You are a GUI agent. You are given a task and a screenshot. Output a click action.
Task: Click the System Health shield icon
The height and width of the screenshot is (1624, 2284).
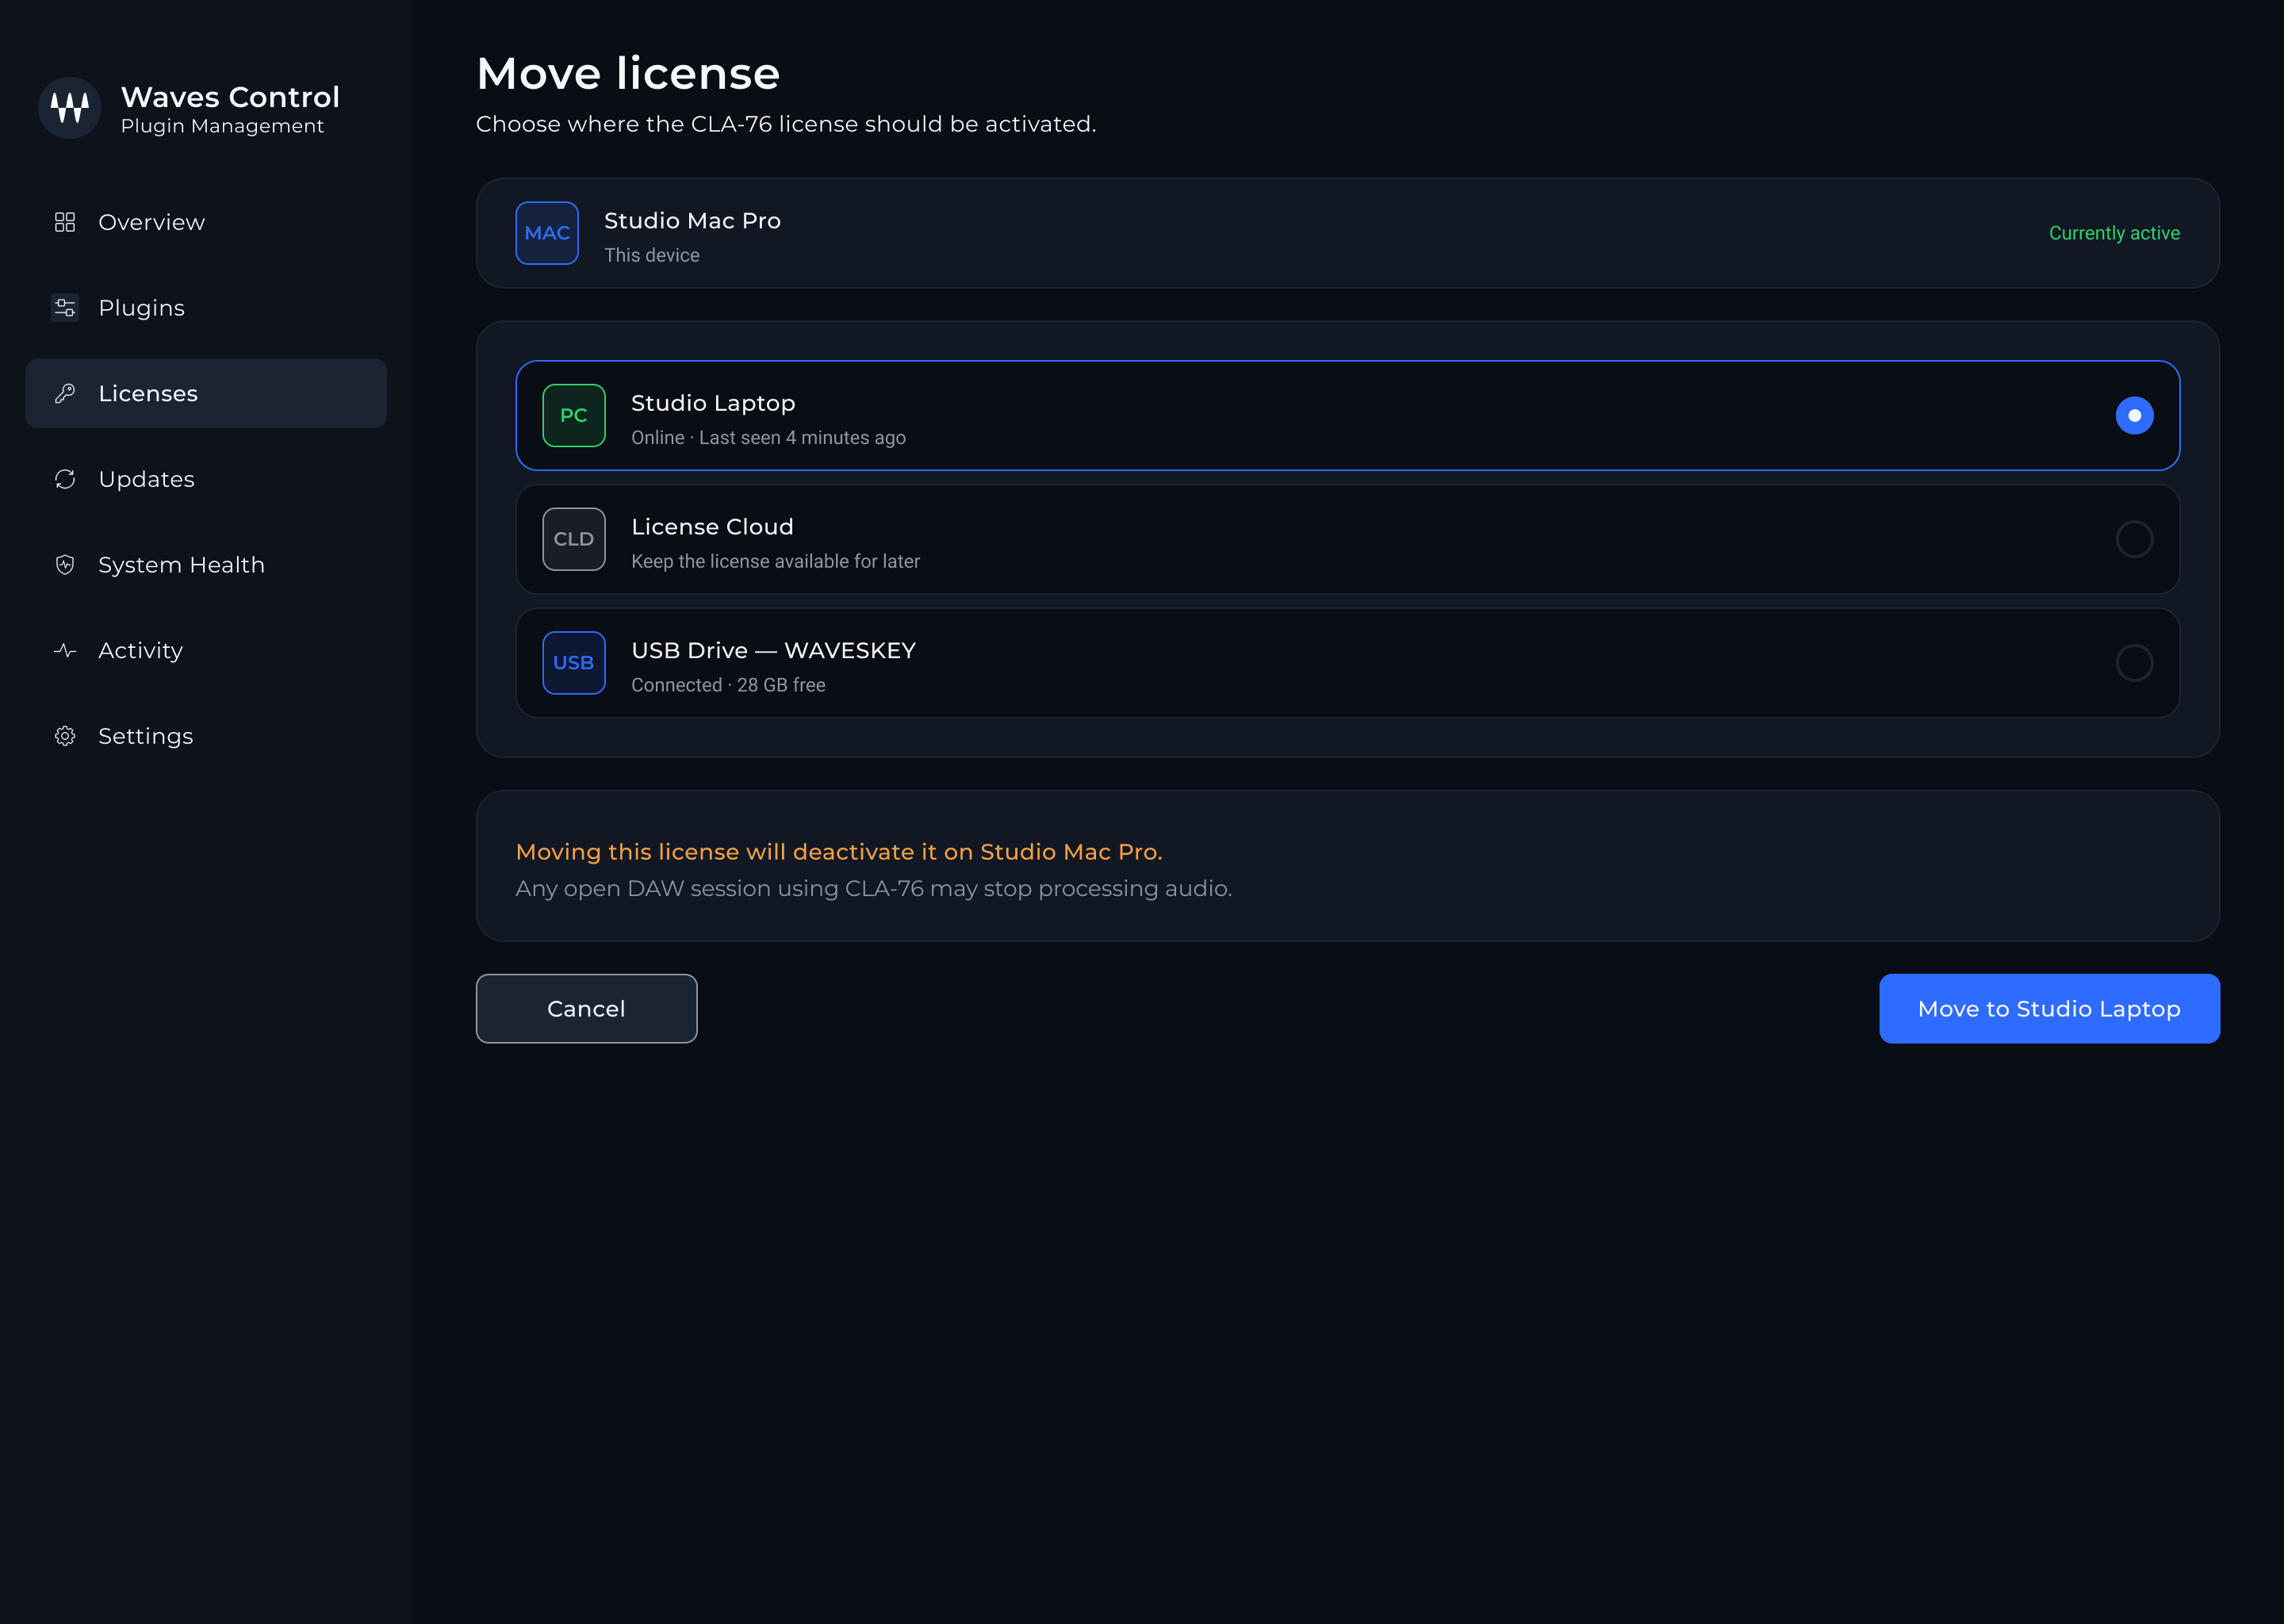(65, 565)
